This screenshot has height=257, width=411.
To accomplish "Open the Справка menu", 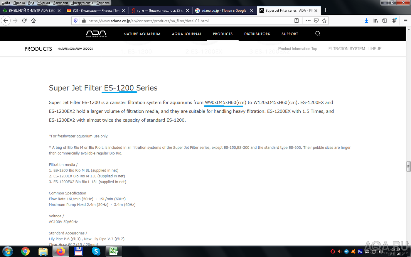I will coord(103,3).
